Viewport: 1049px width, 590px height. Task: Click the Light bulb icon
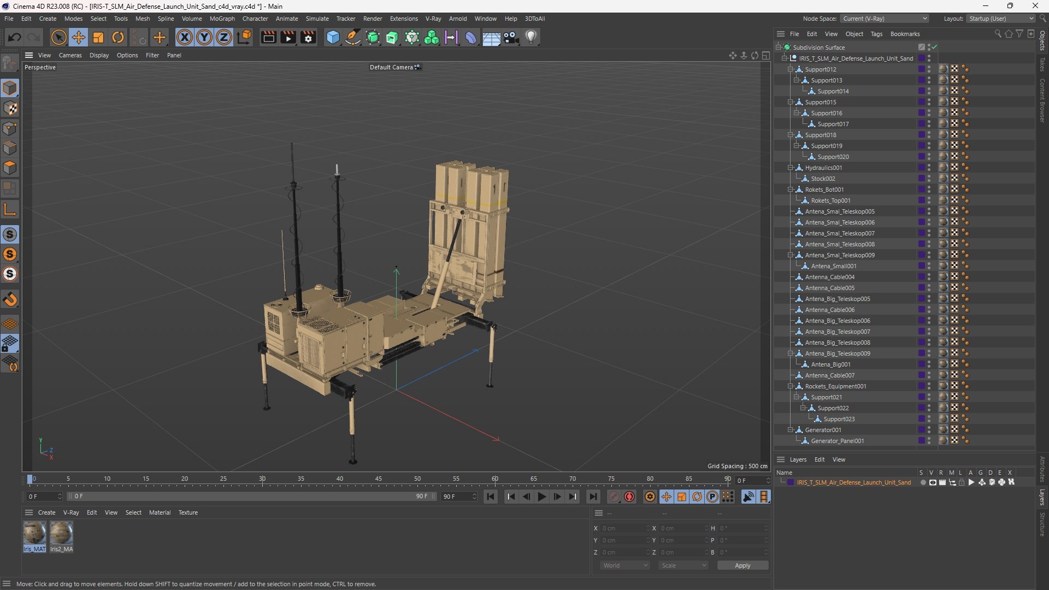point(531,37)
